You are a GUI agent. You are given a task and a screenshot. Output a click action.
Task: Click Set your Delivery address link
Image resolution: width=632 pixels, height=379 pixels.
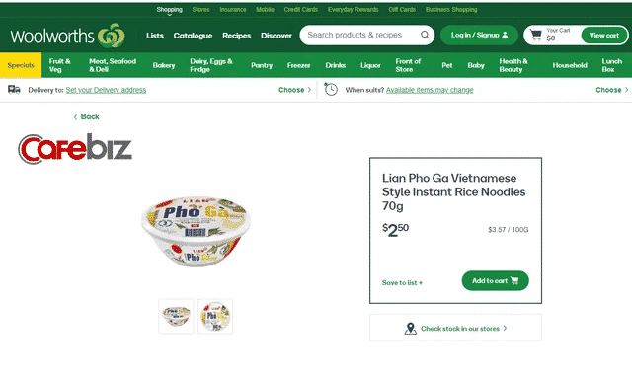tap(106, 90)
